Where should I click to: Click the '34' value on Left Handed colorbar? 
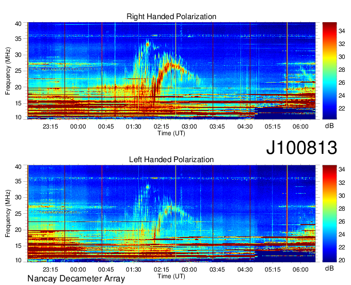[x=342, y=170]
